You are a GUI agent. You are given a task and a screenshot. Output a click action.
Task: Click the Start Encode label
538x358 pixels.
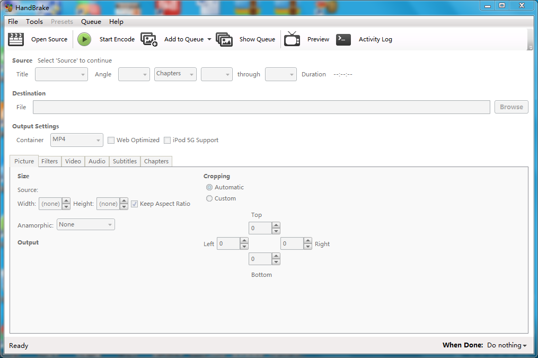pyautogui.click(x=117, y=39)
